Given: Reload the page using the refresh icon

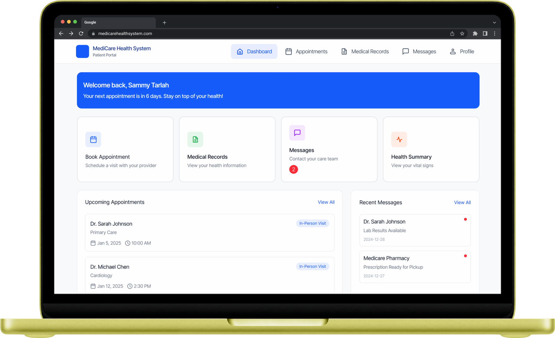Looking at the screenshot, I should tap(81, 34).
